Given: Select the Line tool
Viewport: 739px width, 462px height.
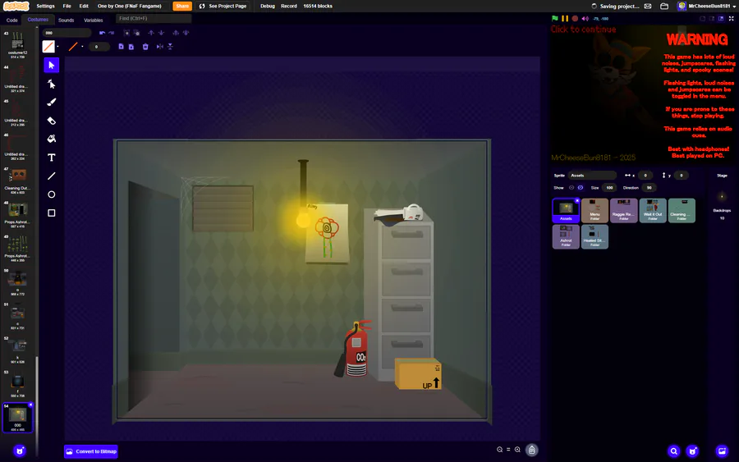Looking at the screenshot, I should 52,176.
